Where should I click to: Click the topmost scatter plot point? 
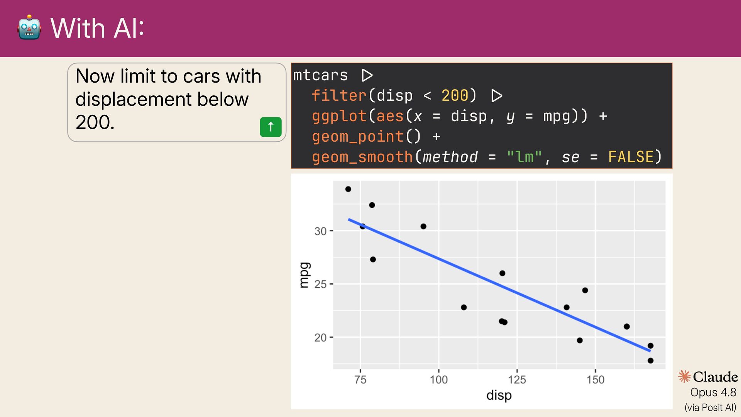tap(348, 189)
